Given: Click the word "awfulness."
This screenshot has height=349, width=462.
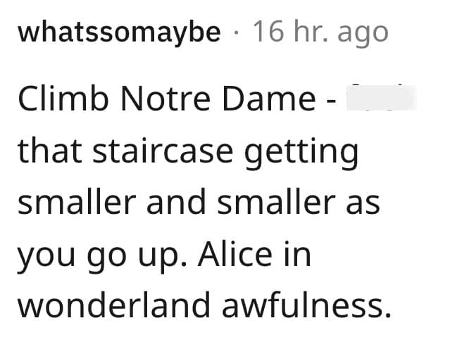Looking at the screenshot, I should coord(308,305).
